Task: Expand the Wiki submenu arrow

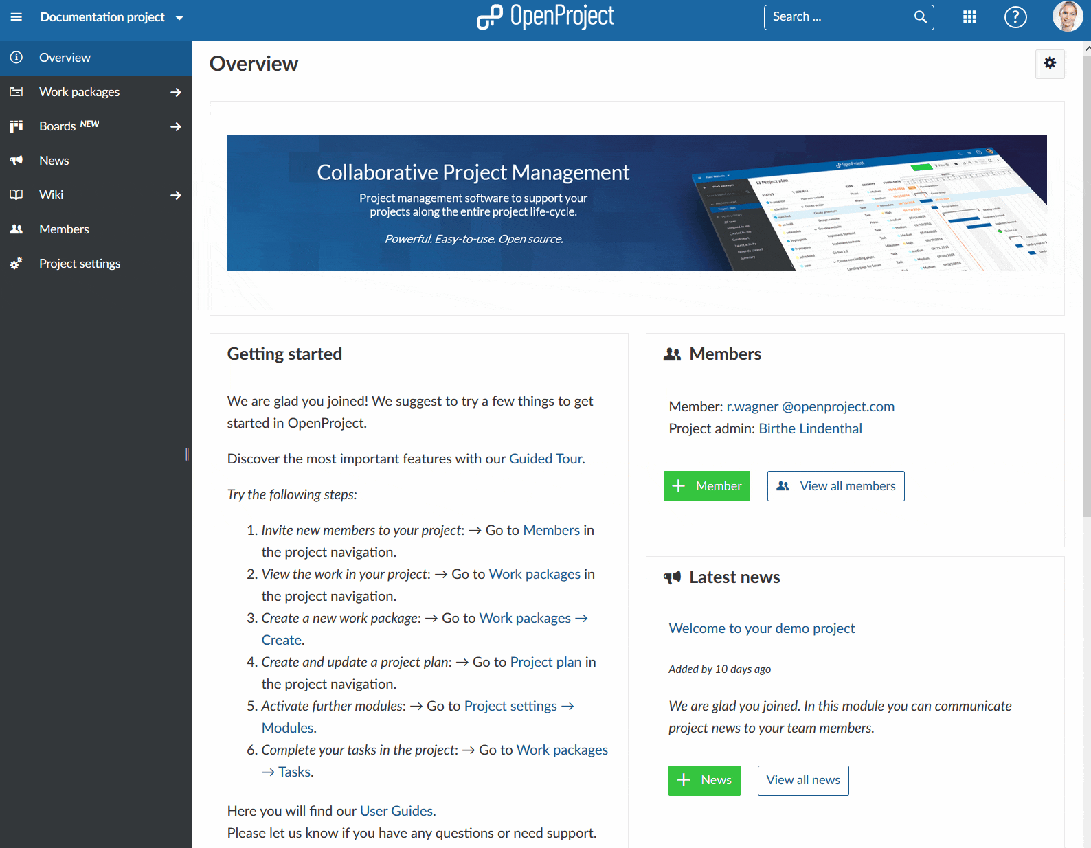Action: click(x=176, y=195)
